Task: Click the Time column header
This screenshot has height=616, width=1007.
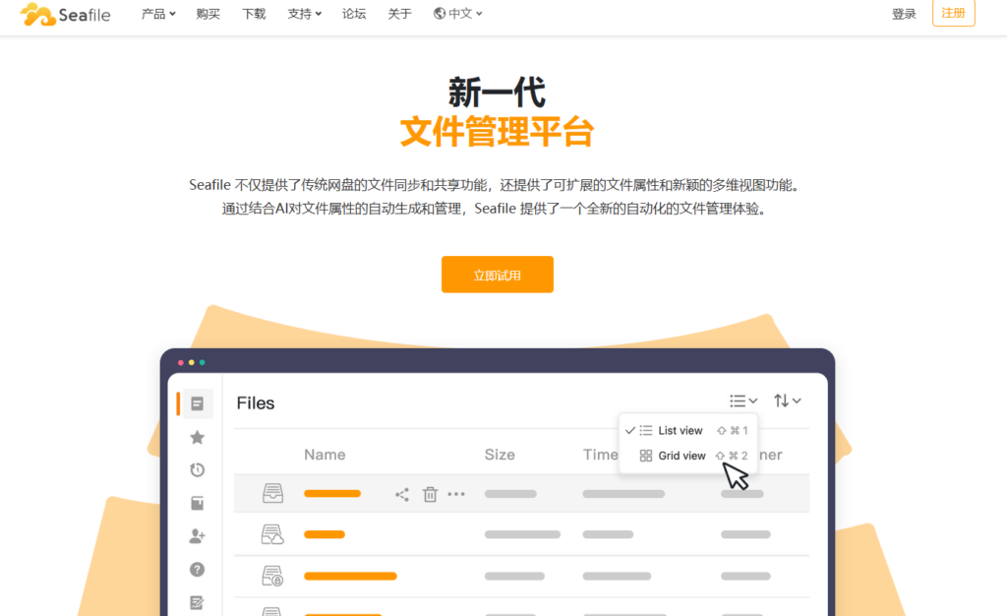Action: click(601, 455)
